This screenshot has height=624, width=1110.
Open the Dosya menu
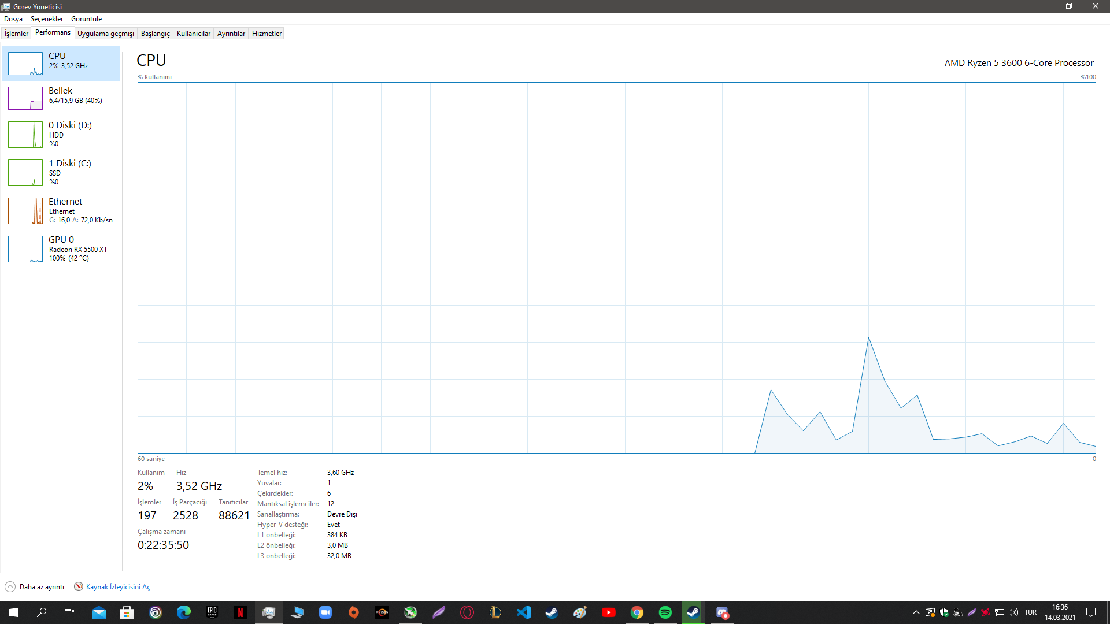(13, 19)
